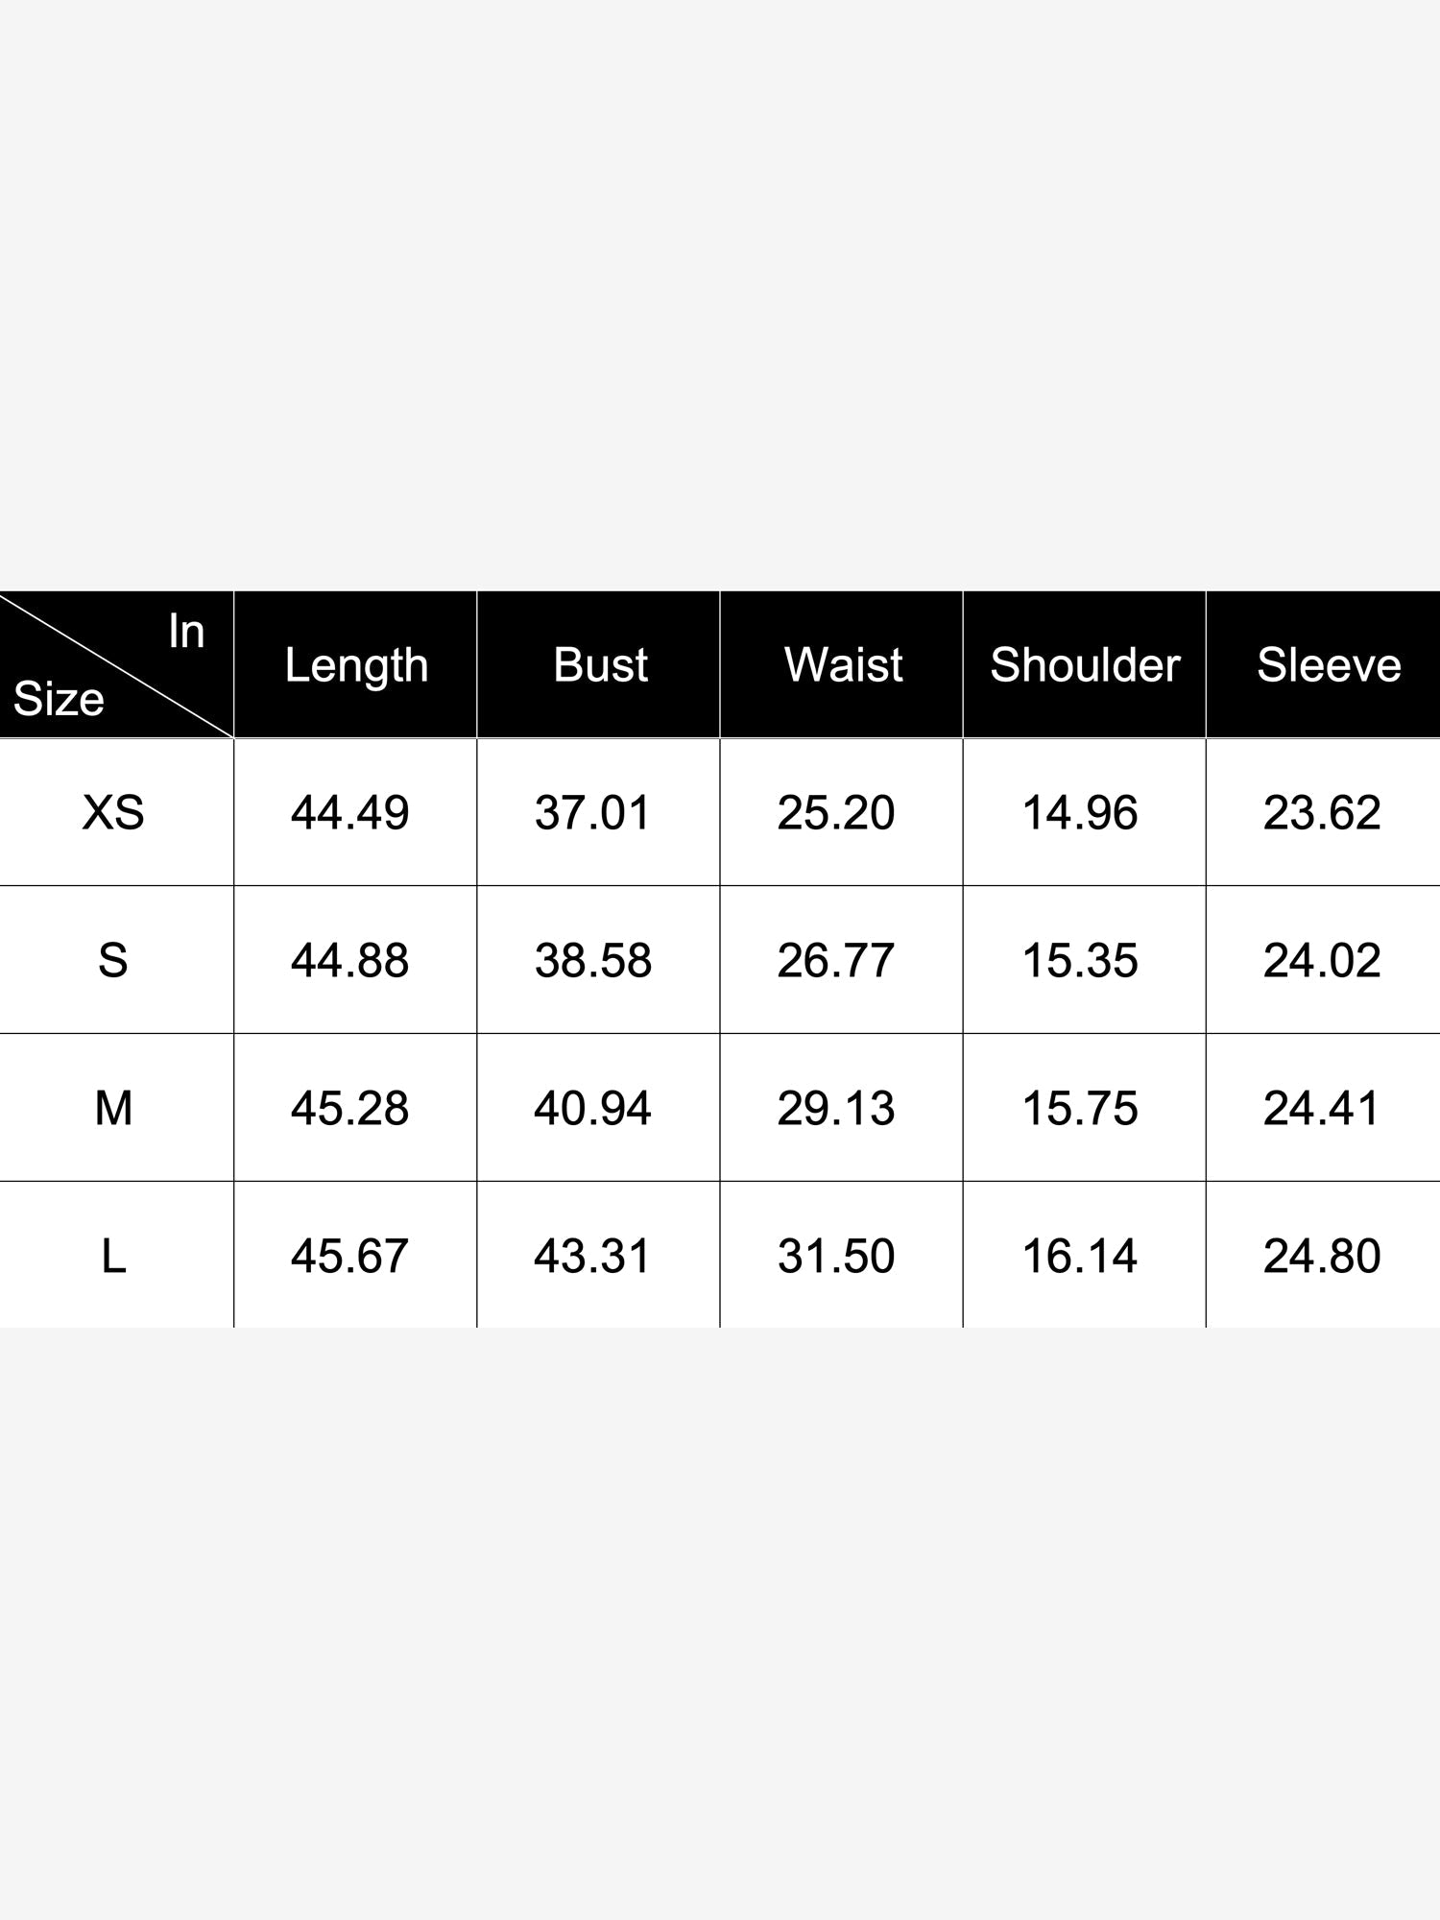Click the Bust column header
1440x1920 pixels.
(x=600, y=665)
